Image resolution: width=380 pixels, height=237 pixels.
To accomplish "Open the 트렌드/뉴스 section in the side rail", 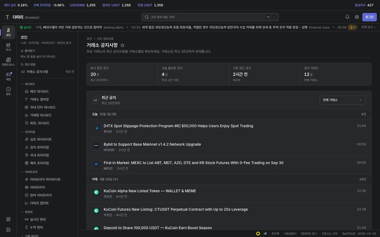I will [8, 62].
